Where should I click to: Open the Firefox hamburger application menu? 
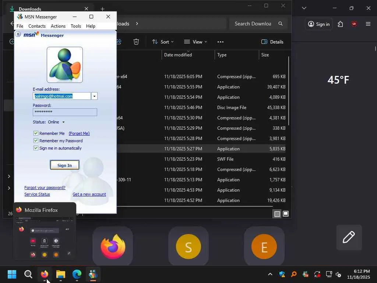coord(368,24)
